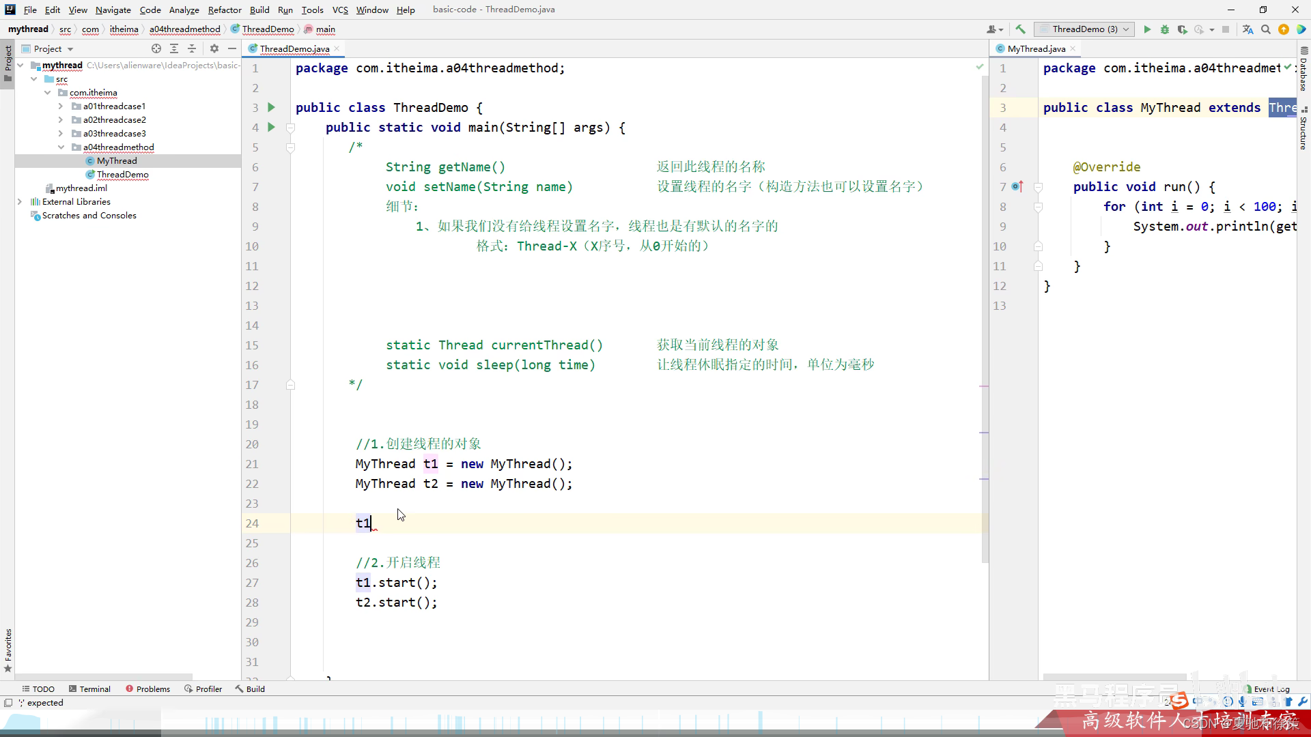The image size is (1311, 737).
Task: Run with coverage using the shield icon
Action: [1182, 29]
